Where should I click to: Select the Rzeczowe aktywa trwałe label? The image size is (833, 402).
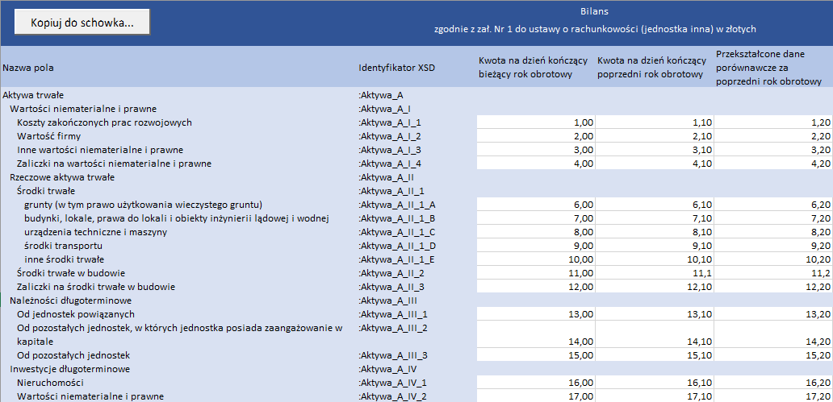62,177
